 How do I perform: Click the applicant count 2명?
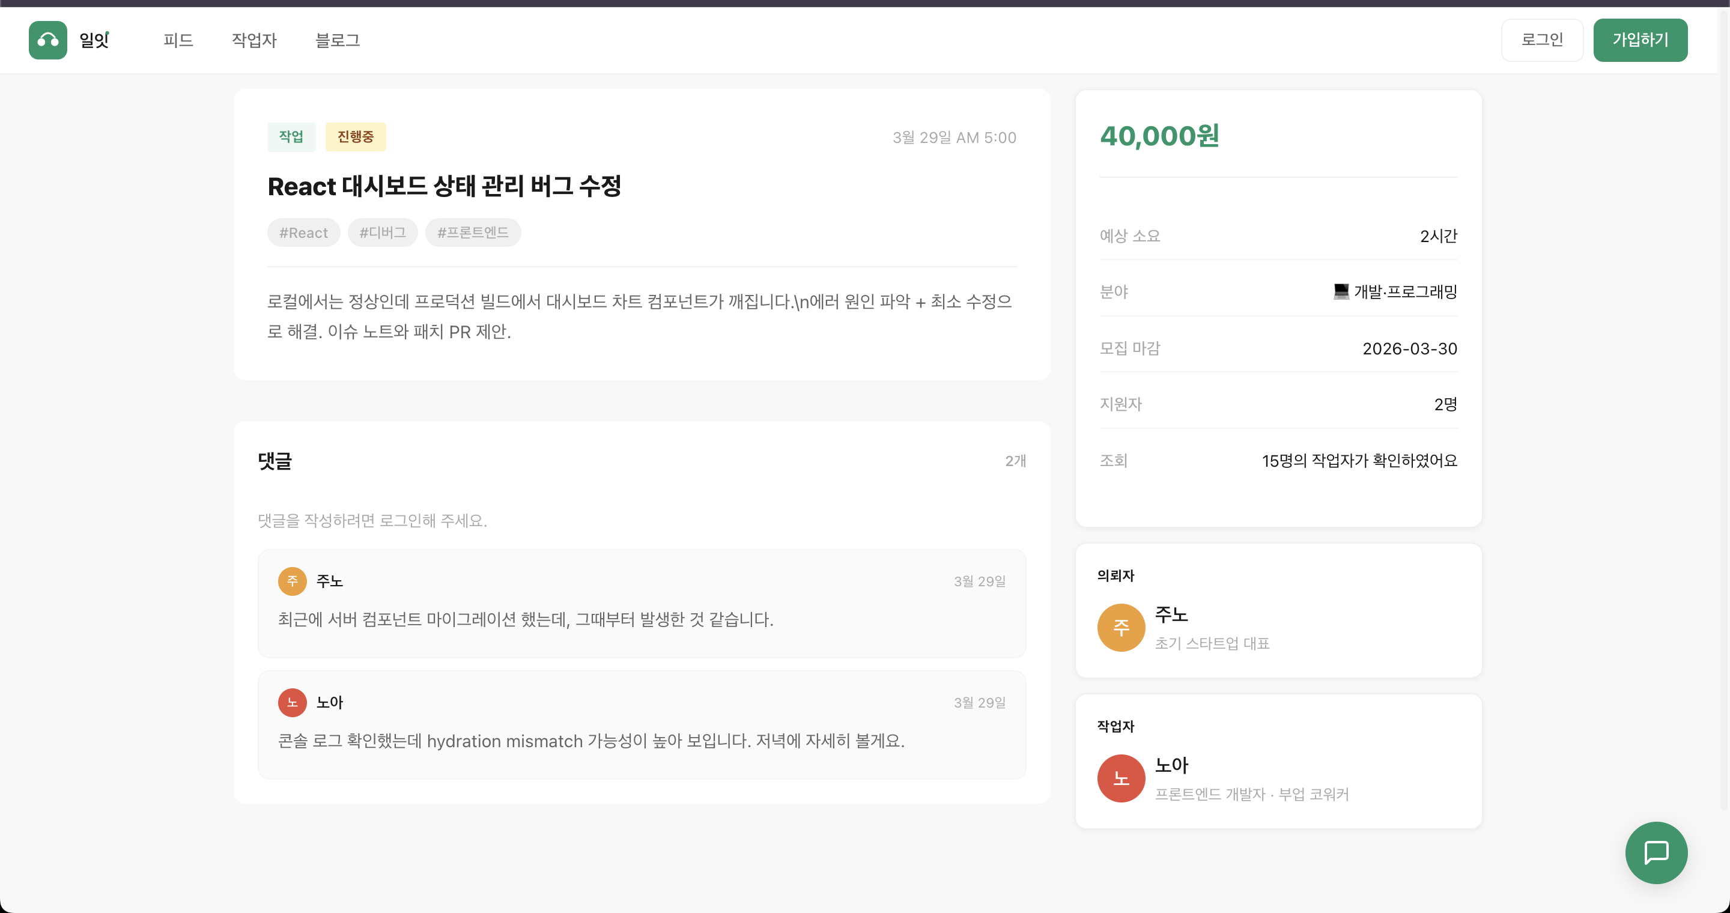(1446, 404)
